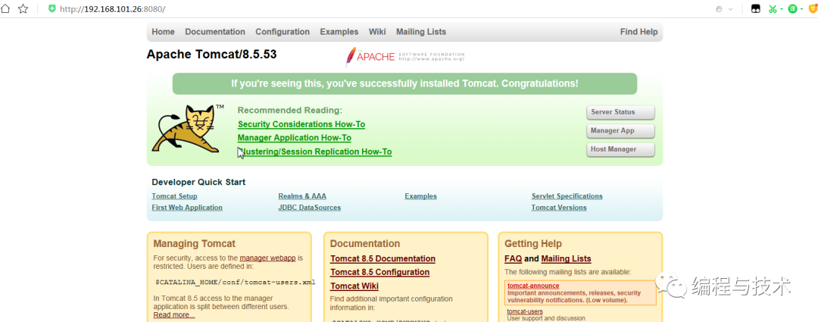Open Clustering/Session Replication How-To link

[314, 152]
